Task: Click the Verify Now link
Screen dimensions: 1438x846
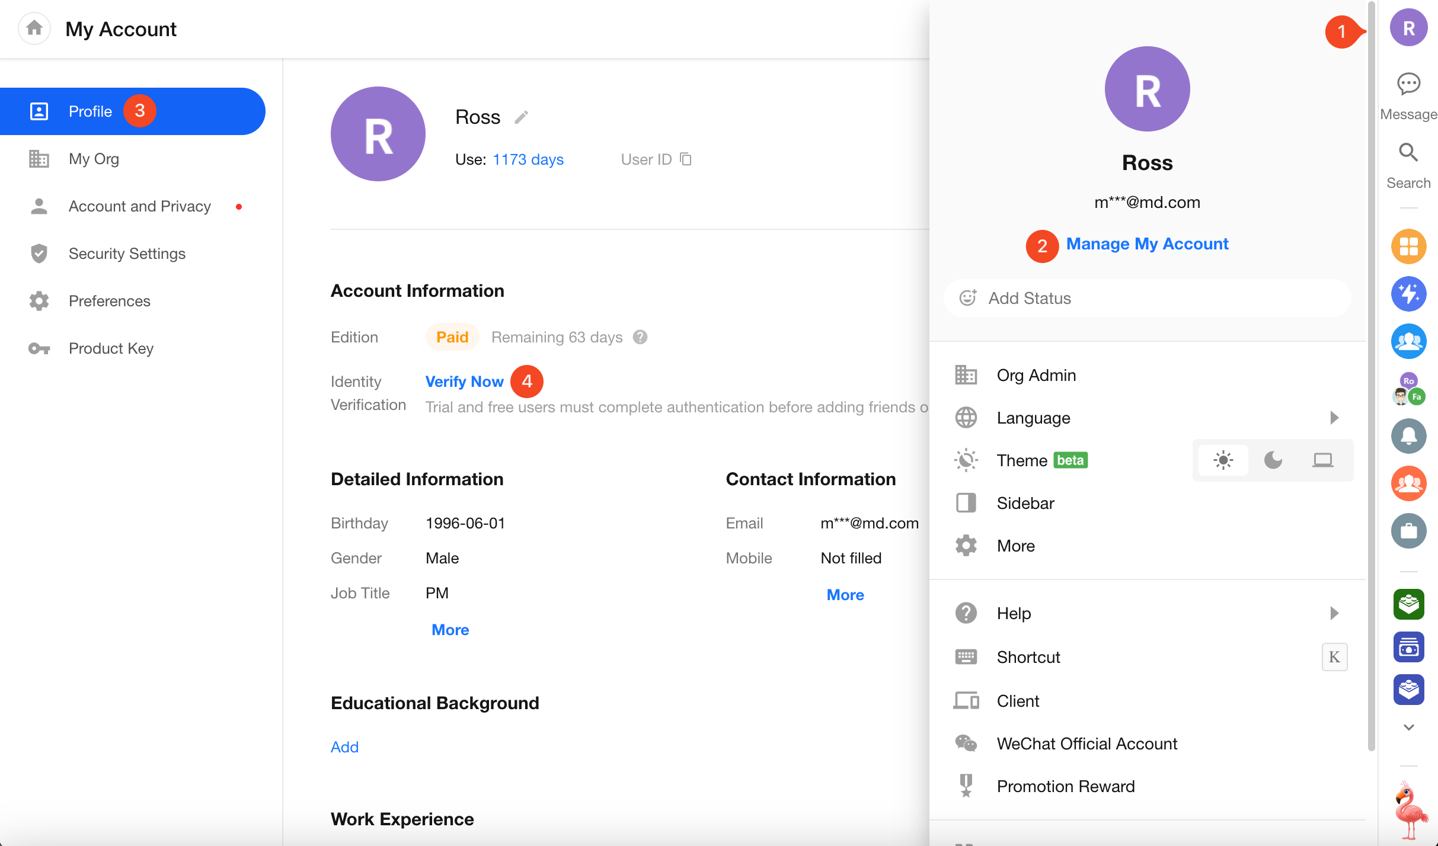Action: pyautogui.click(x=464, y=382)
